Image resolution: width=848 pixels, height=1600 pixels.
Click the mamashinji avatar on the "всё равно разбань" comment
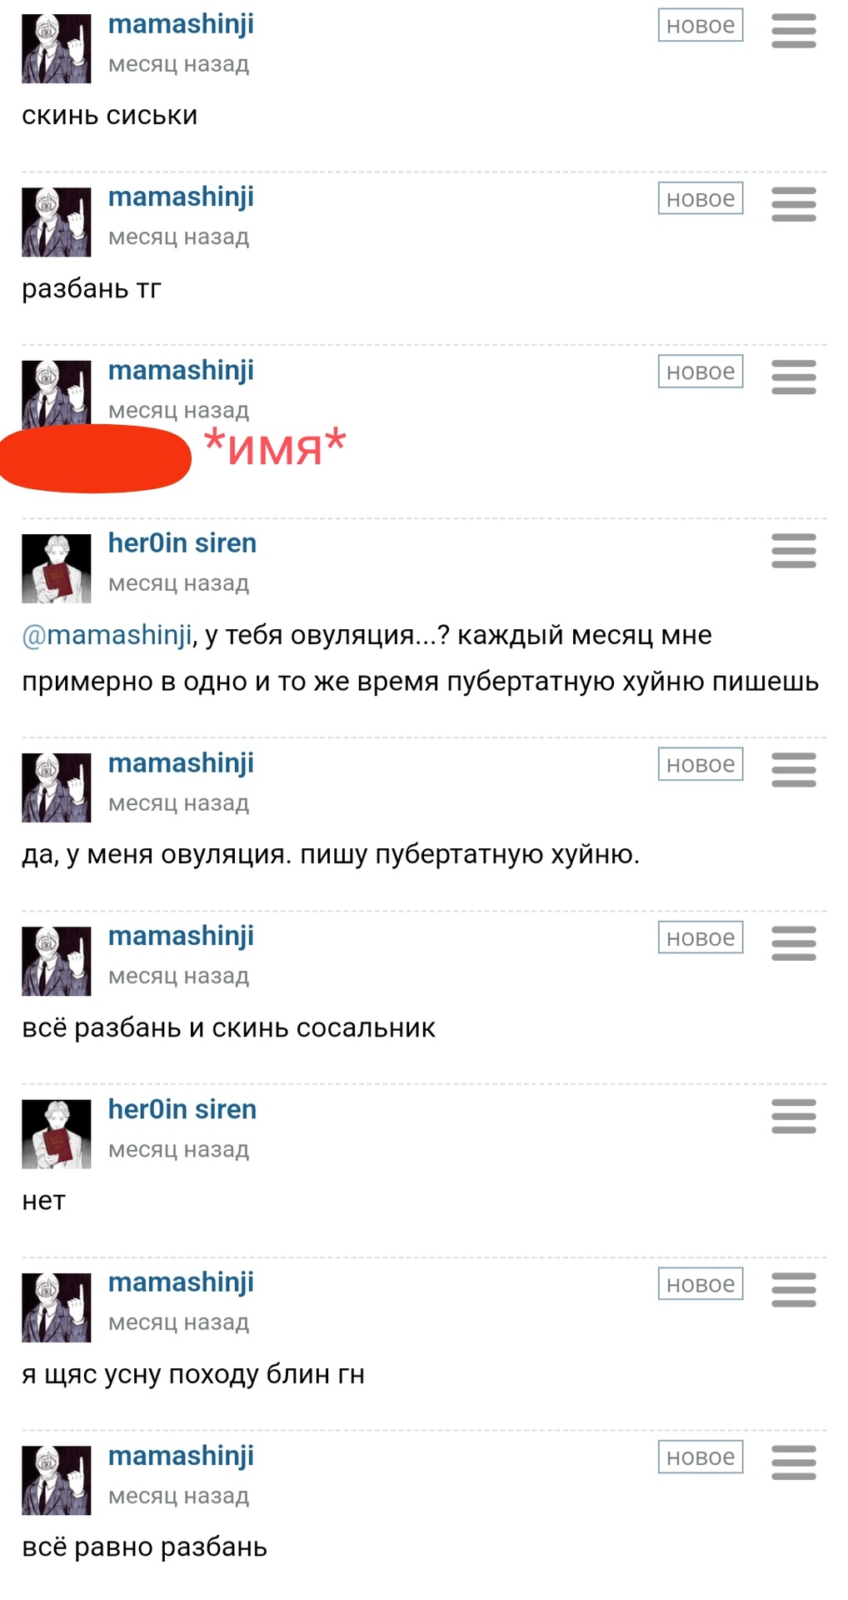pyautogui.click(x=56, y=1480)
